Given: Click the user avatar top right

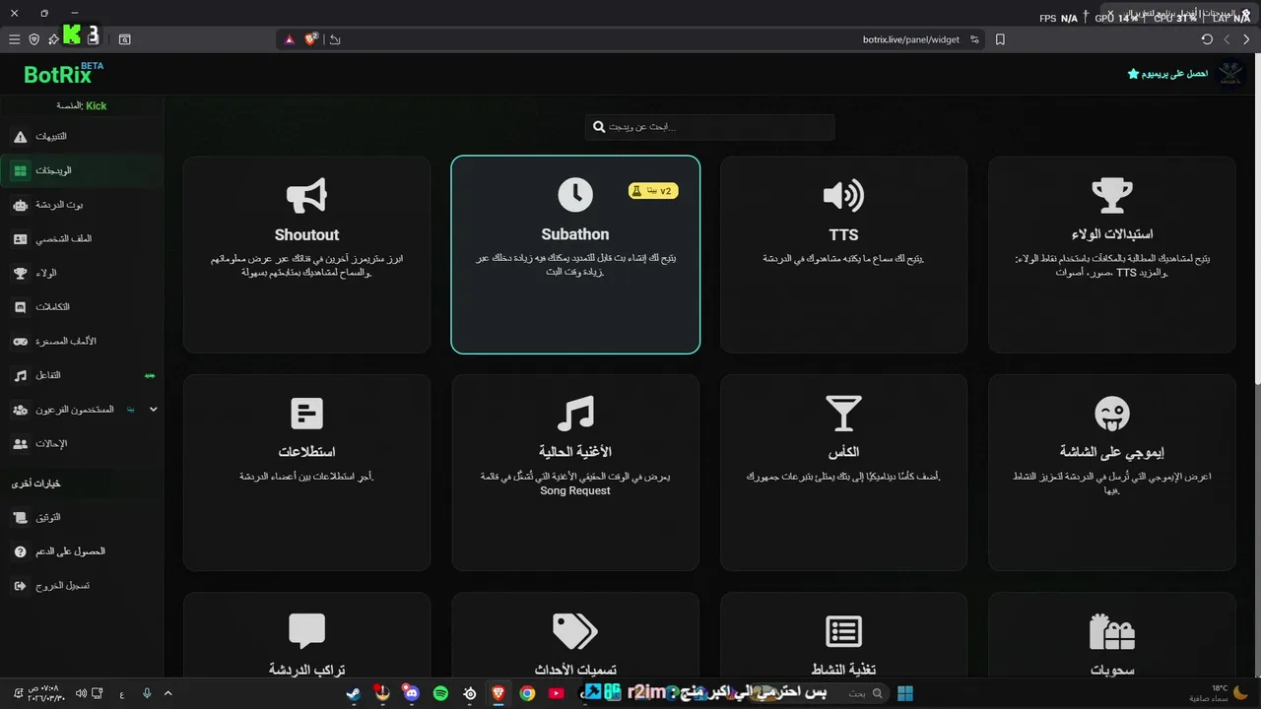Looking at the screenshot, I should pos(1231,74).
